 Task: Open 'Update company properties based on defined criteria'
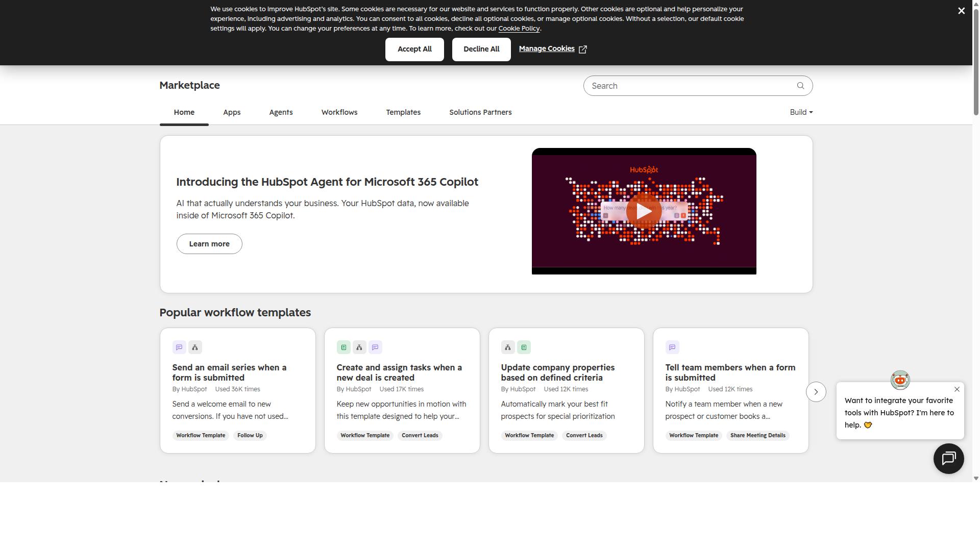pyautogui.click(x=557, y=372)
